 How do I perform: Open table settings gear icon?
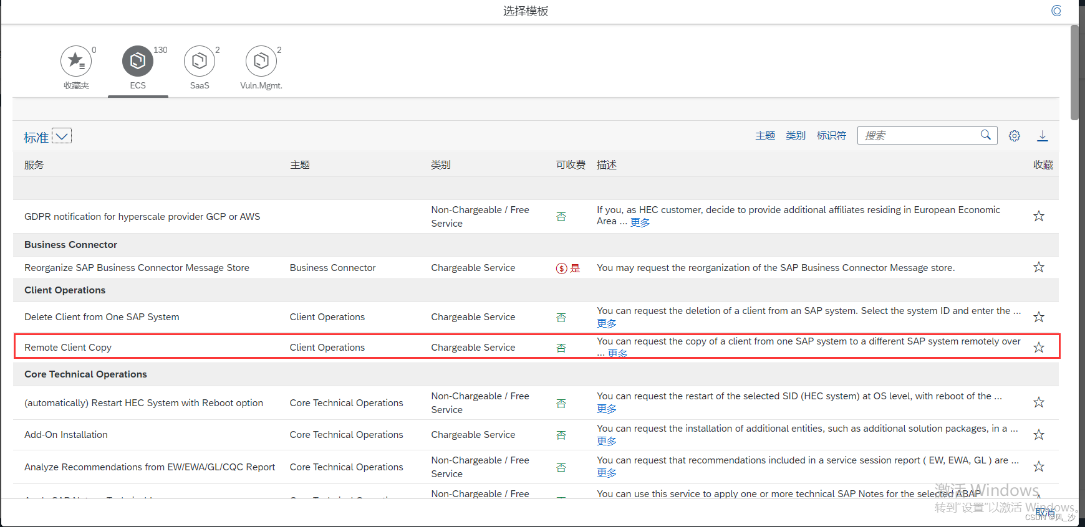pyautogui.click(x=1015, y=136)
